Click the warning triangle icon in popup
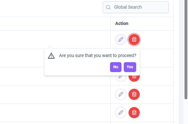The image size is (188, 124). coord(51,56)
